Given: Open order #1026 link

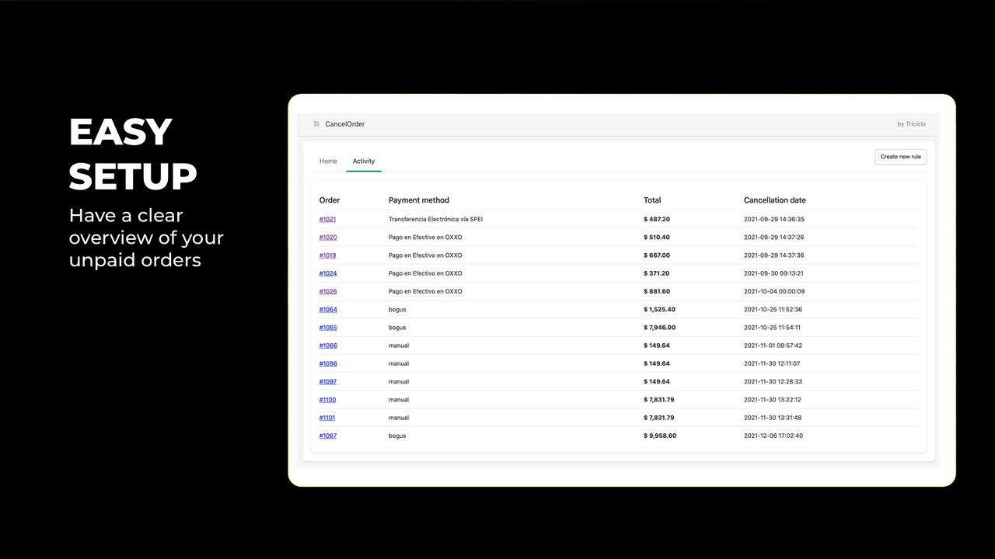Looking at the screenshot, I should coord(328,292).
